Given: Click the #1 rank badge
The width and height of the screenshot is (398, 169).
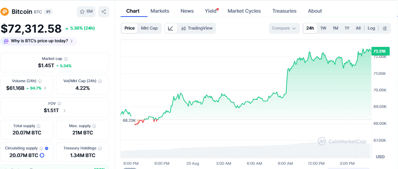Looking at the screenshot, I should pyautogui.click(x=48, y=12).
